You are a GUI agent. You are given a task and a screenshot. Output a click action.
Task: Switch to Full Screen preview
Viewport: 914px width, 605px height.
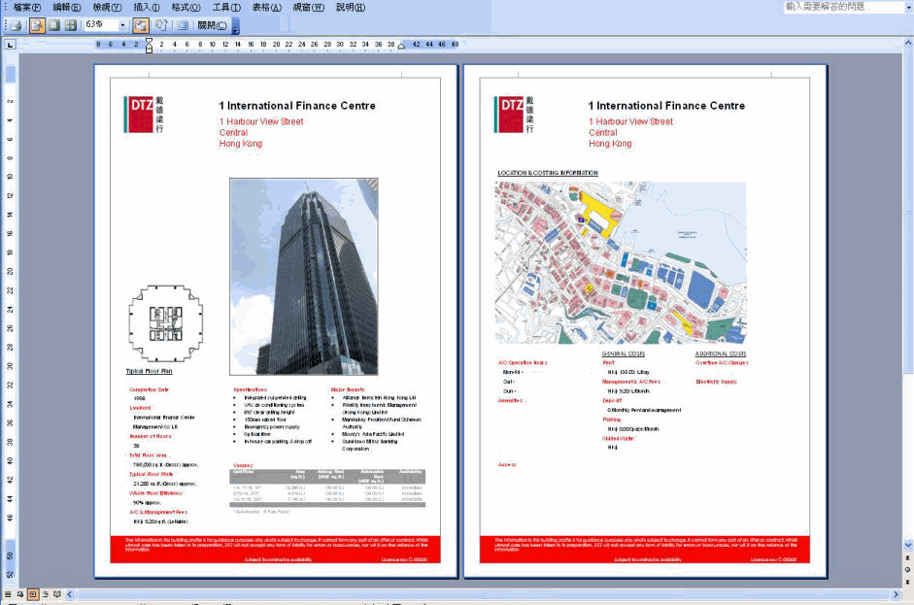tap(183, 25)
